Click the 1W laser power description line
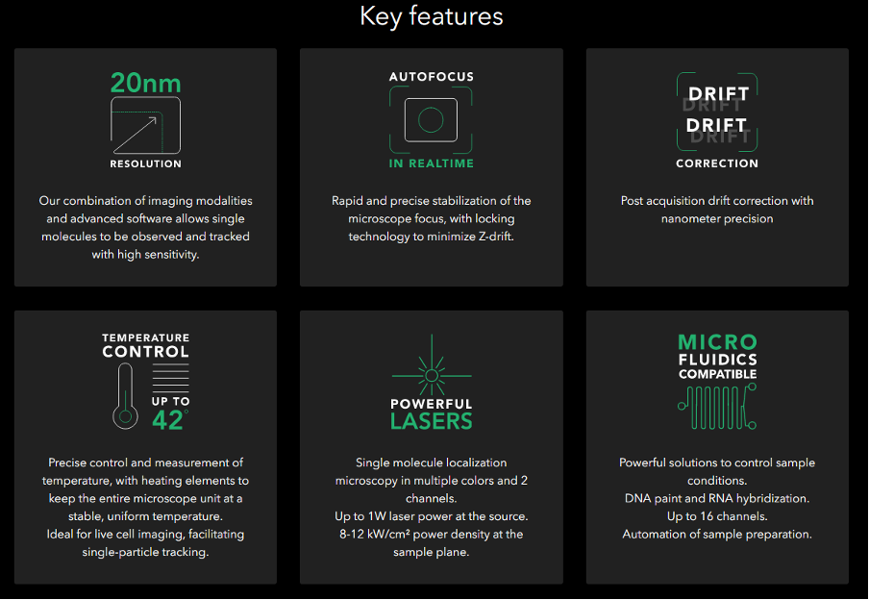 [431, 516]
